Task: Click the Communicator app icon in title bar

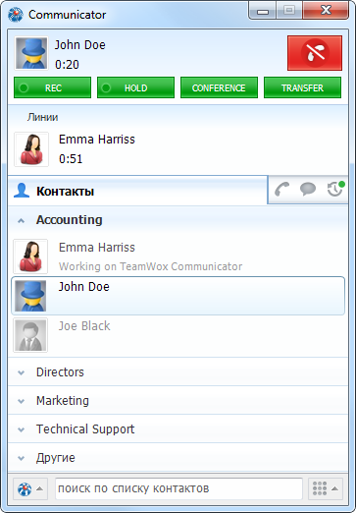Action: (x=16, y=15)
